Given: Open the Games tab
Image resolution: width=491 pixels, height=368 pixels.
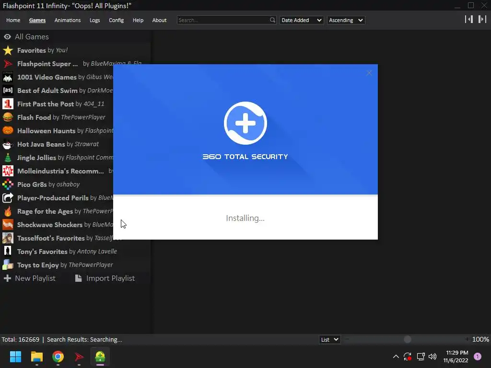Looking at the screenshot, I should click(37, 20).
